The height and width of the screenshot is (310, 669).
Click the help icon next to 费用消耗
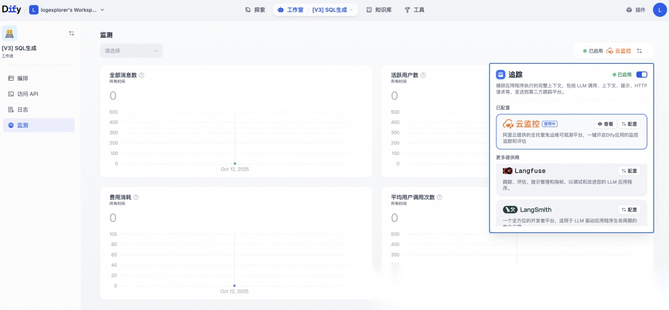(x=136, y=197)
